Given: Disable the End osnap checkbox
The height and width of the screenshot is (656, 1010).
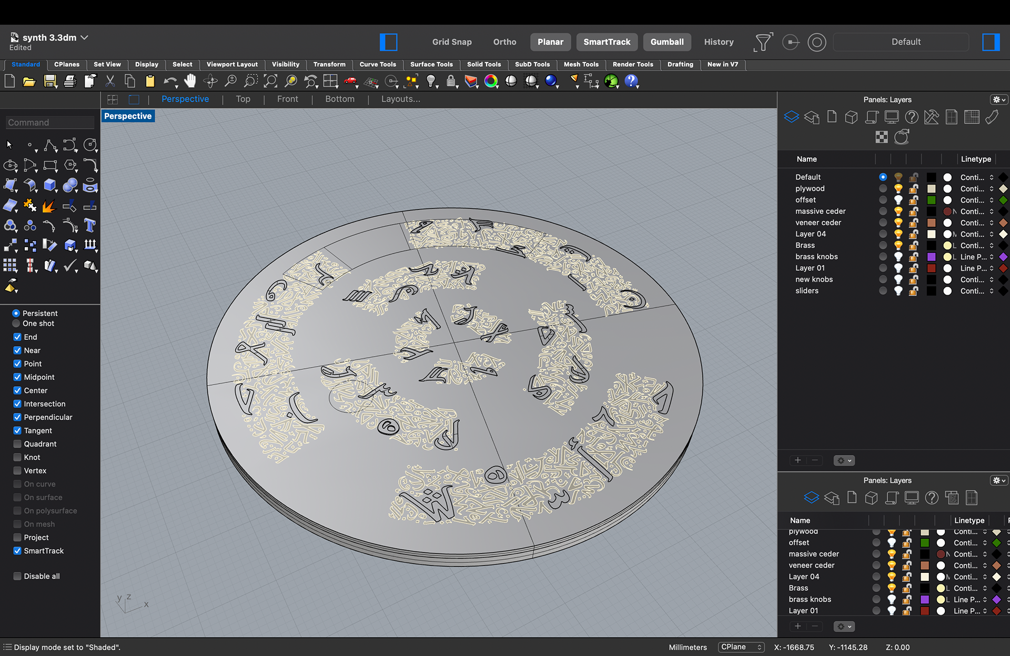Looking at the screenshot, I should tap(17, 337).
